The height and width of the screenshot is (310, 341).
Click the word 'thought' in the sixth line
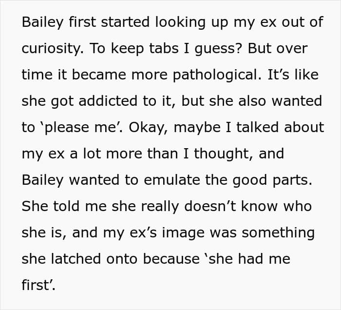[224, 154]
